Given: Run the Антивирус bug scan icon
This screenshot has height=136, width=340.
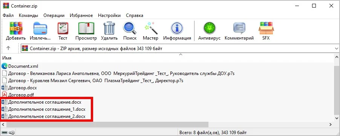Looking at the screenshot, I should tap(209, 28).
